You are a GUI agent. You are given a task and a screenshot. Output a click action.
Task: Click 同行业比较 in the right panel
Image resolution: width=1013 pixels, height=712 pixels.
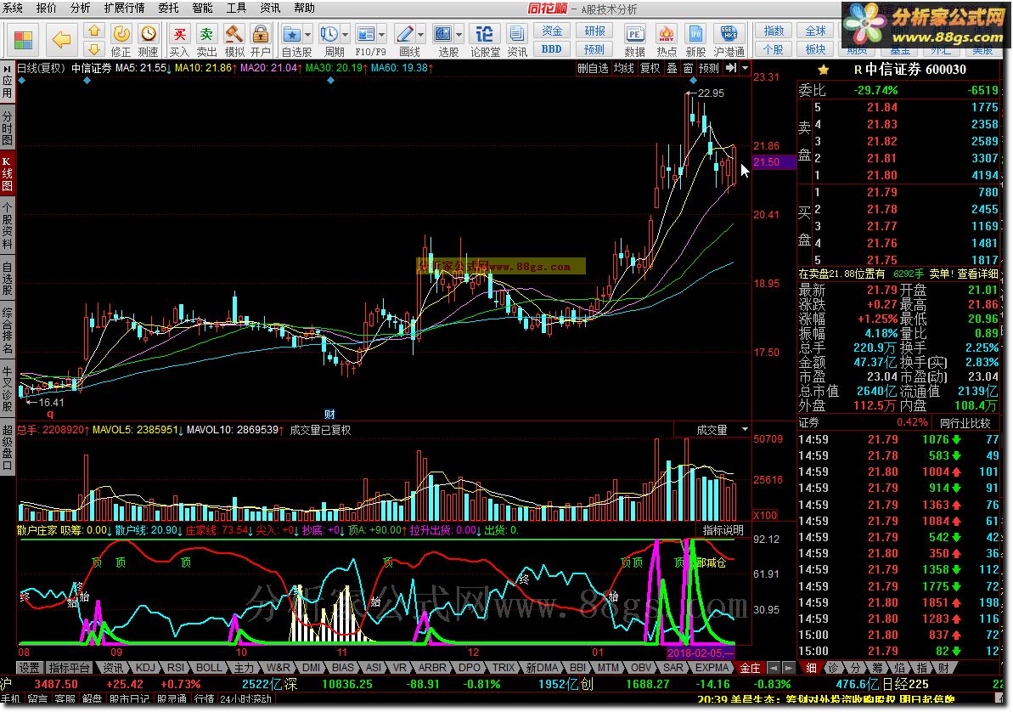[x=965, y=423]
